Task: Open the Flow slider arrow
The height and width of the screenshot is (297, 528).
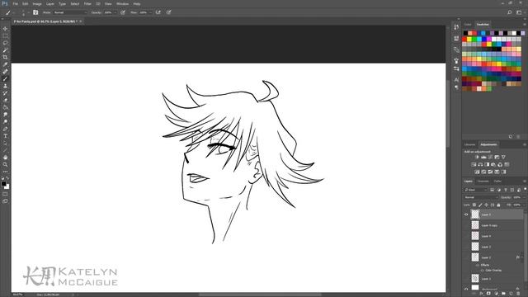Action: pyautogui.click(x=150, y=12)
